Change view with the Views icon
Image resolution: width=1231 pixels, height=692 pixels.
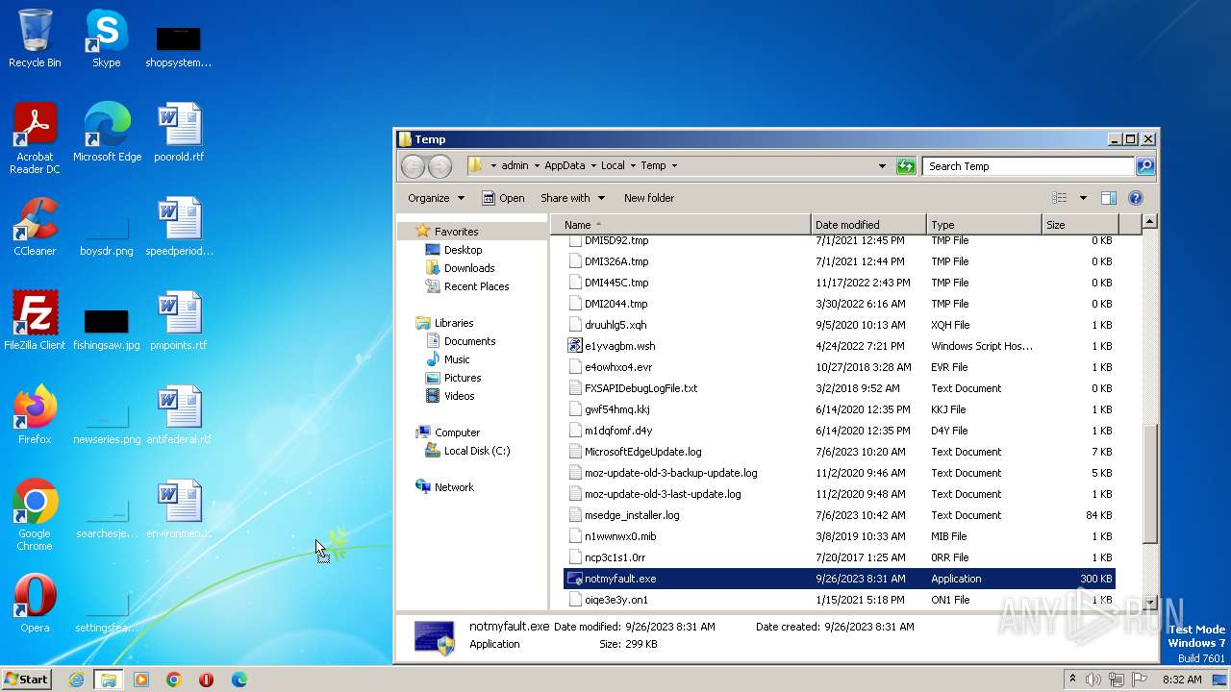[1059, 198]
